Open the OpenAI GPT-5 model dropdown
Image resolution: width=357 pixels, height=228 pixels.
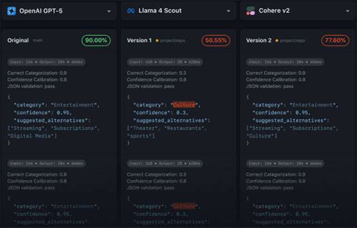tap(109, 11)
